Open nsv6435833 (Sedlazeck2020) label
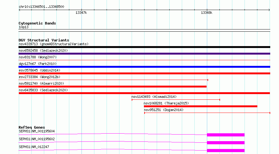This screenshot has width=279, height=154. (43, 90)
